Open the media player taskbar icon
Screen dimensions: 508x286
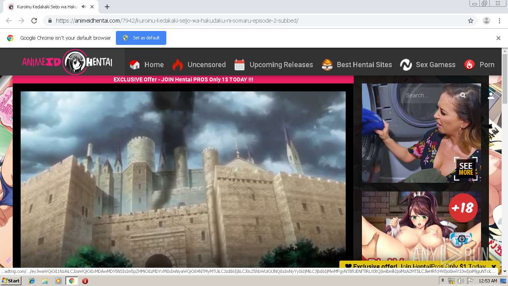pos(58,281)
